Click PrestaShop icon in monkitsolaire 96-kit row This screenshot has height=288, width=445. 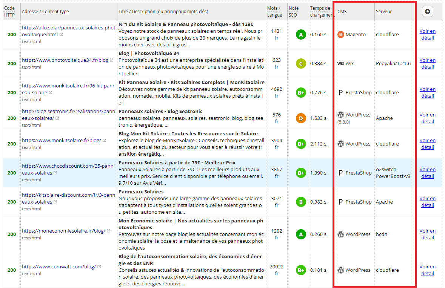[x=340, y=92]
